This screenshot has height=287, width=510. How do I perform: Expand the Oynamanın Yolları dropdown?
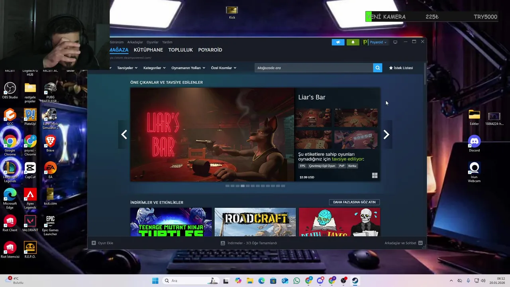[188, 68]
